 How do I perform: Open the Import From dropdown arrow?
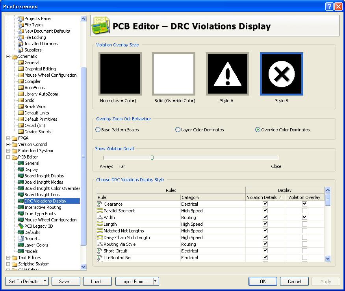(x=155, y=281)
